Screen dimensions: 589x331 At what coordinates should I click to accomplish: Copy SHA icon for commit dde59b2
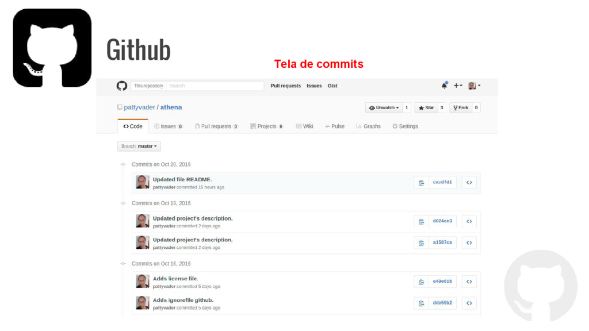click(421, 303)
